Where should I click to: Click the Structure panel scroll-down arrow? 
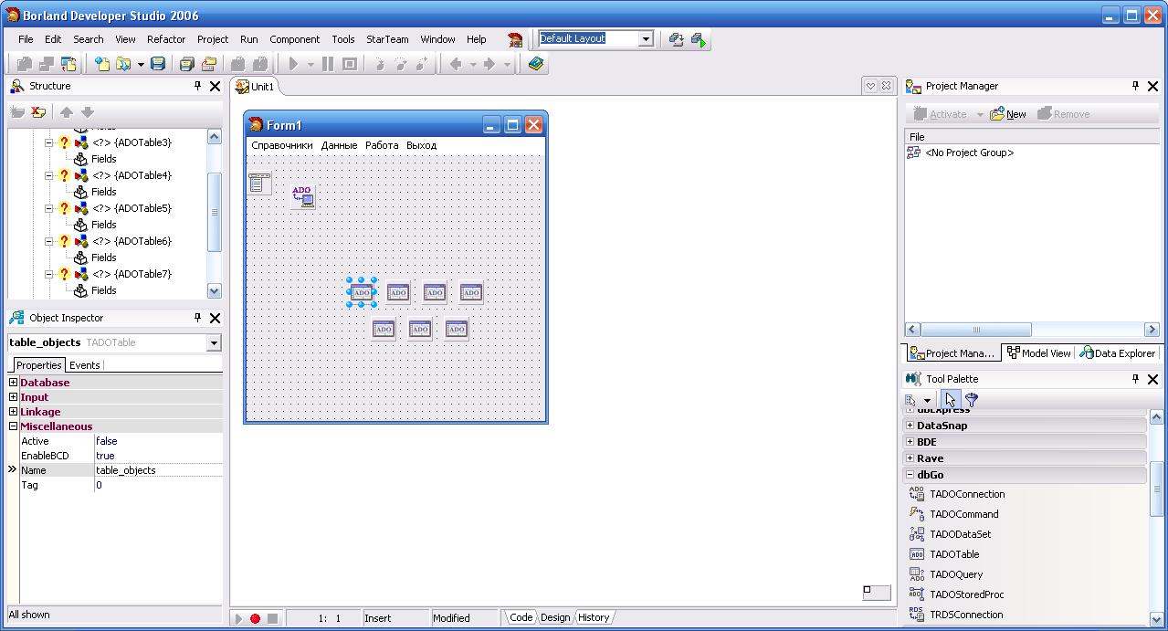coord(215,290)
